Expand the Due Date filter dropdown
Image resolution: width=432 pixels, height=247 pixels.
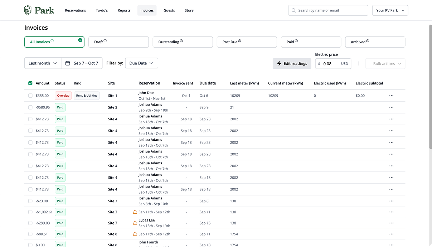click(x=141, y=63)
